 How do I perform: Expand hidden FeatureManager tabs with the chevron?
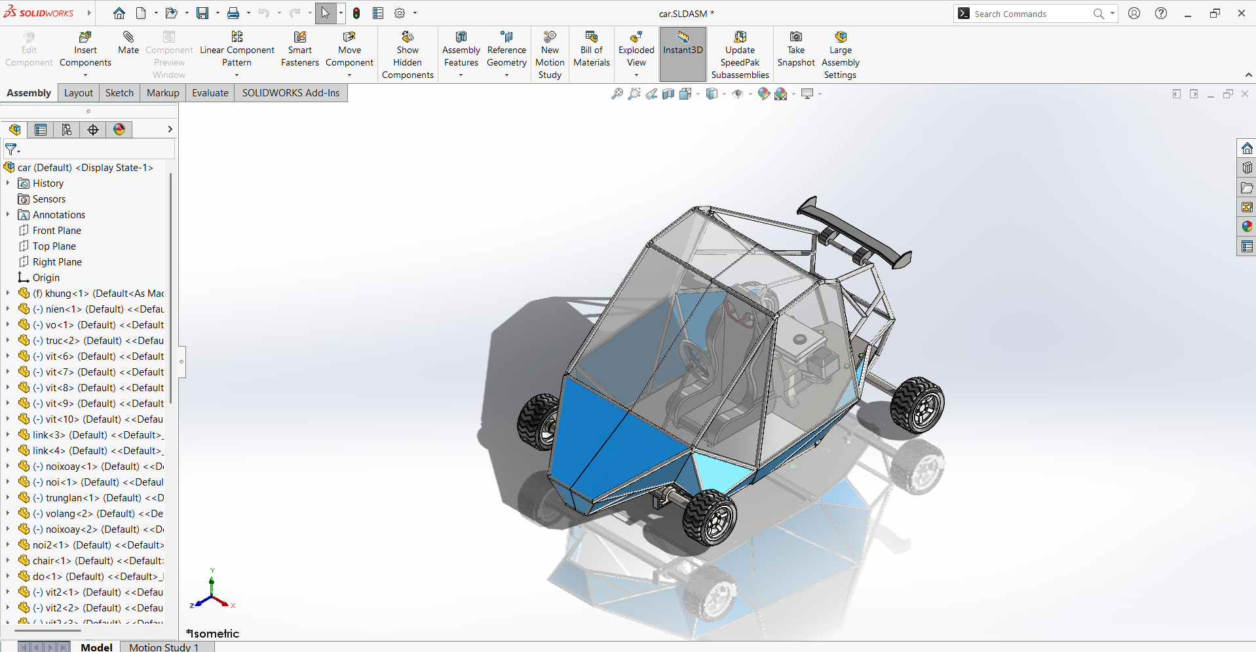click(x=170, y=130)
